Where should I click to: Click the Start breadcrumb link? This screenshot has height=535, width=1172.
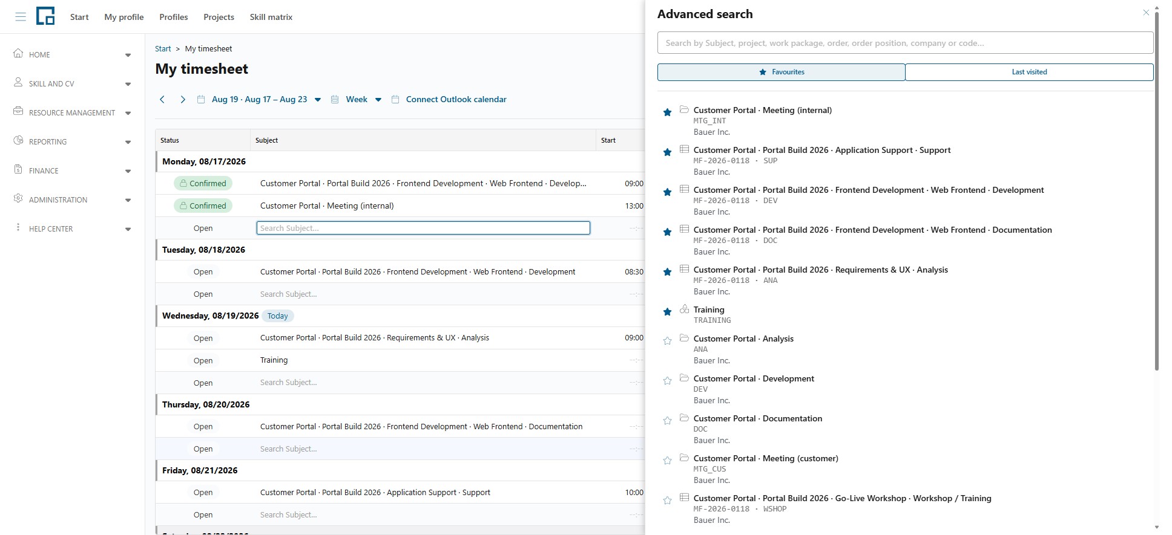(163, 48)
